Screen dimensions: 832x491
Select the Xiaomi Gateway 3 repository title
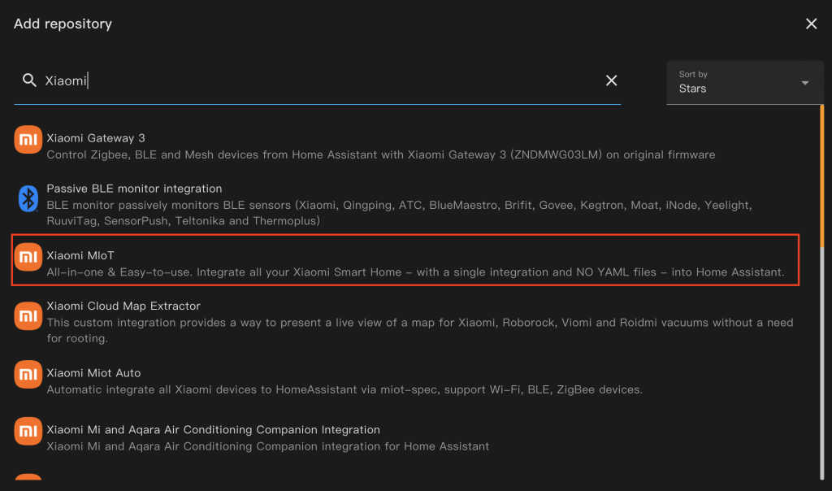click(96, 138)
